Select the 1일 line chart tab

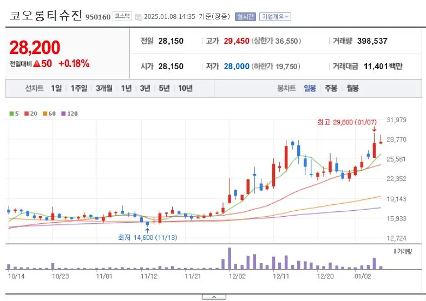click(x=56, y=88)
